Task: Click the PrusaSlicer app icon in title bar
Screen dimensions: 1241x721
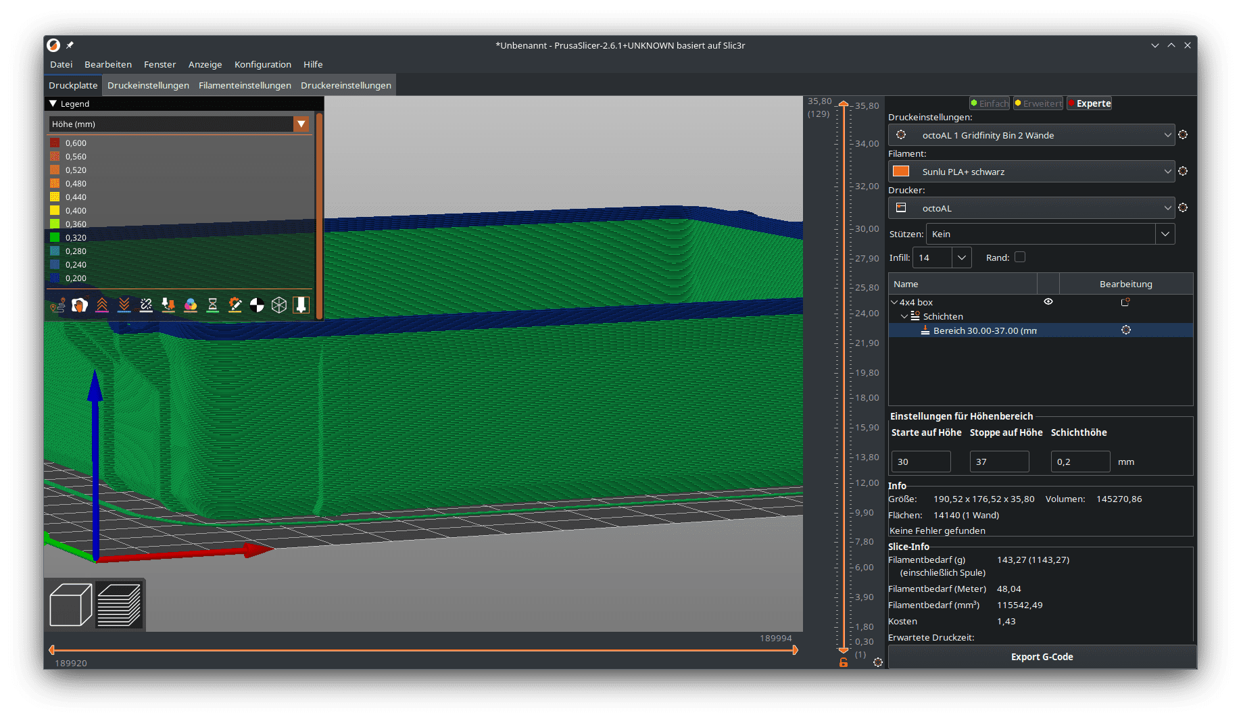Action: (53, 45)
